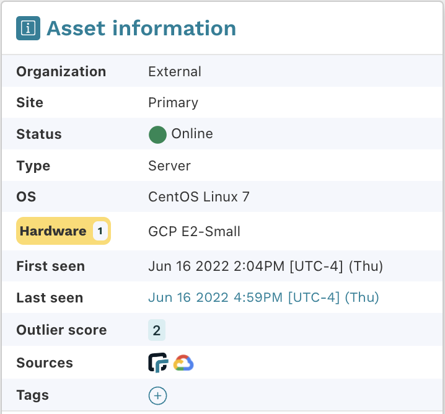This screenshot has width=445, height=414.
Task: Click the Tags row label
Action: pos(32,395)
